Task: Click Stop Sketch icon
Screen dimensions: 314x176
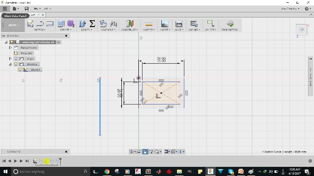Action: [230, 23]
